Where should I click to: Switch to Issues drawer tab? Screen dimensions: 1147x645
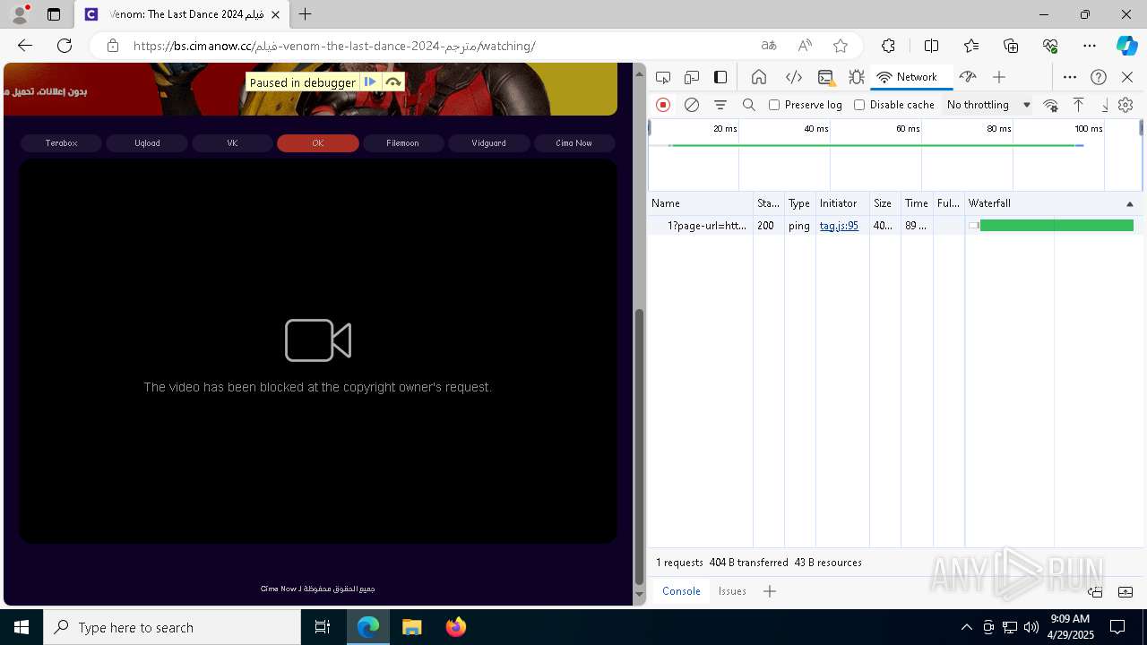[x=732, y=591]
